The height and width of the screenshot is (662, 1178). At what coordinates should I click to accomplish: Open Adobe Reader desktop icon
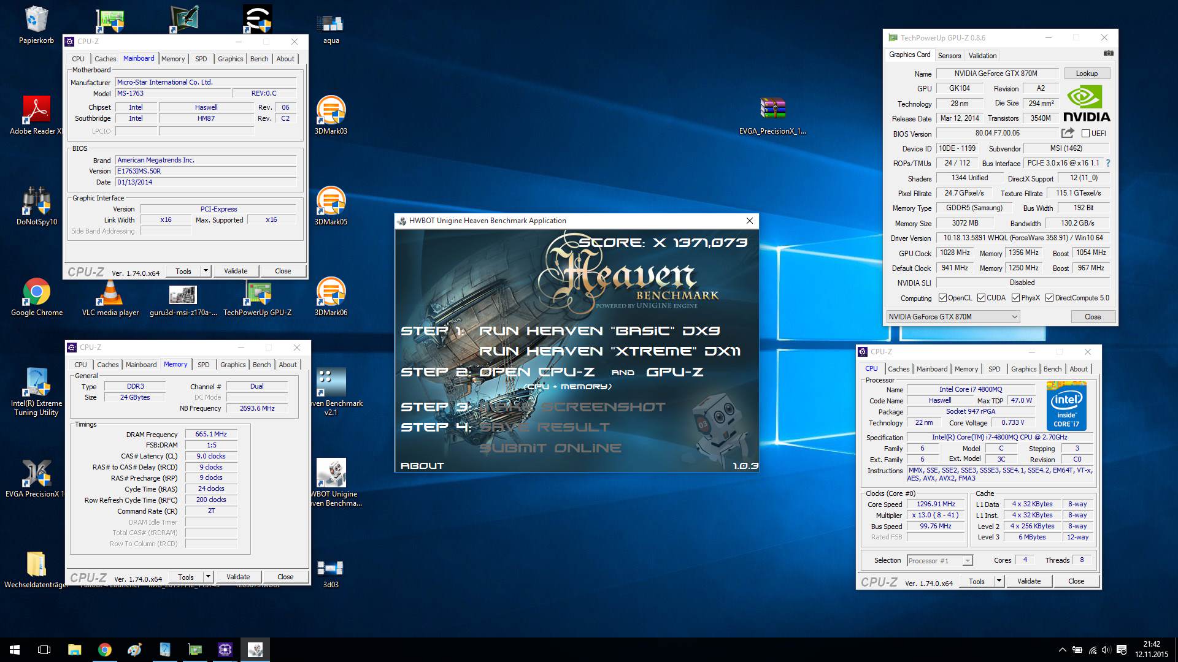click(36, 115)
